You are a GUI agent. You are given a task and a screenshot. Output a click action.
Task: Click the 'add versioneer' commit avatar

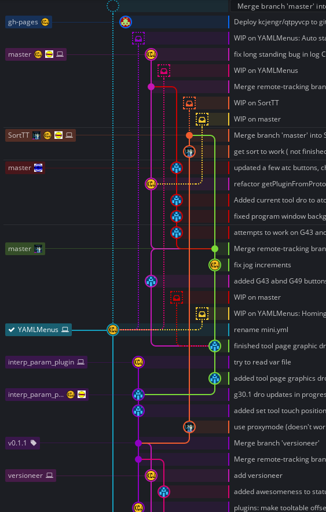(x=151, y=476)
